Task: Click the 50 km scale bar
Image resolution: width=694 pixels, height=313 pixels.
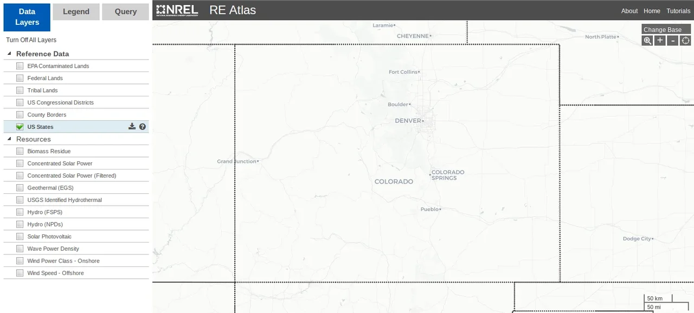Action: coord(658,298)
